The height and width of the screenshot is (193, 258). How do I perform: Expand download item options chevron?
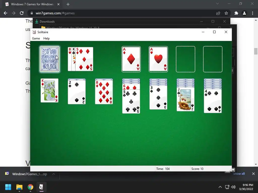point(54,174)
